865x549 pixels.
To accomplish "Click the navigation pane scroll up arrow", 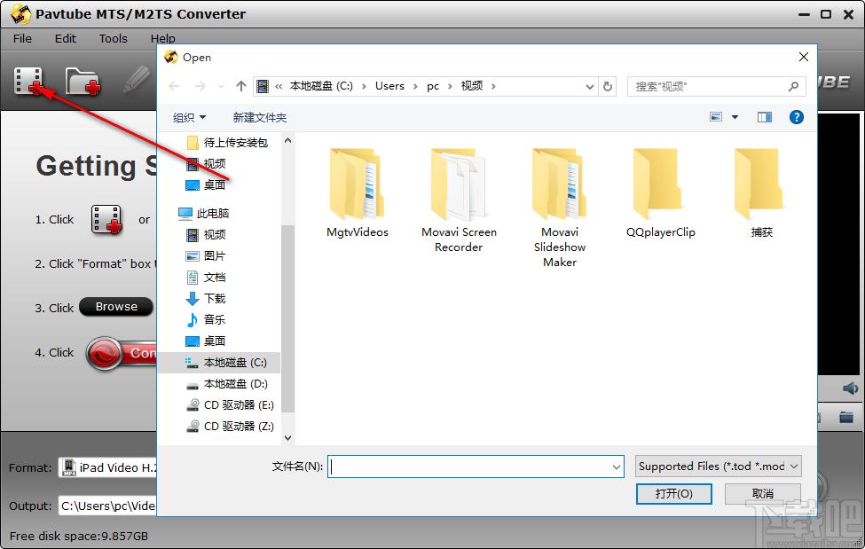I will [287, 141].
